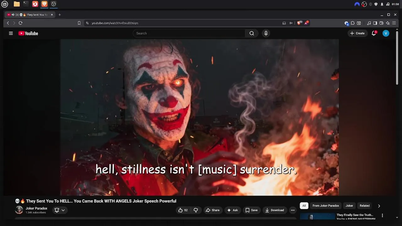
Task: Go back to the previous page
Action: [8, 23]
